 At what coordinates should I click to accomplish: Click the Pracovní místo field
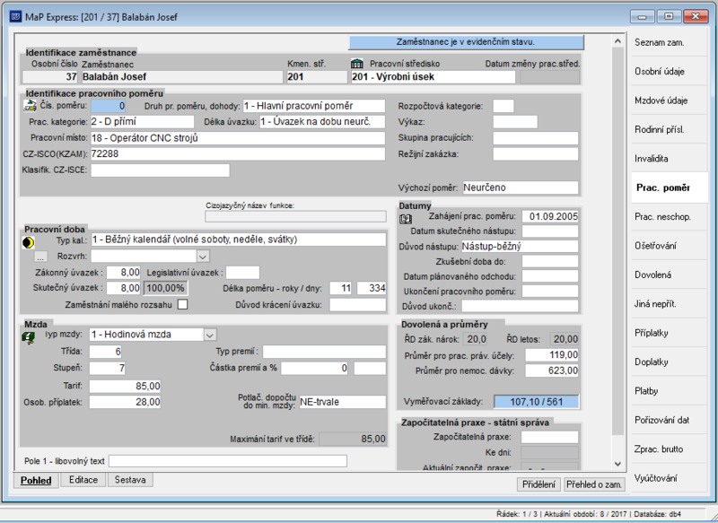coord(238,138)
